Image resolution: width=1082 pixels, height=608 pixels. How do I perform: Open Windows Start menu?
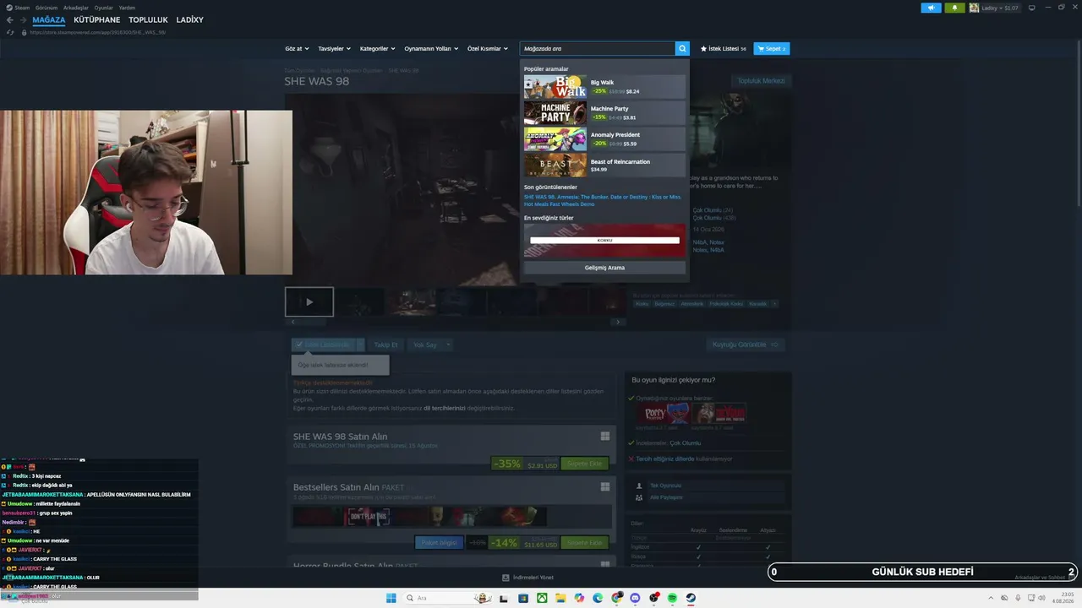[391, 598]
